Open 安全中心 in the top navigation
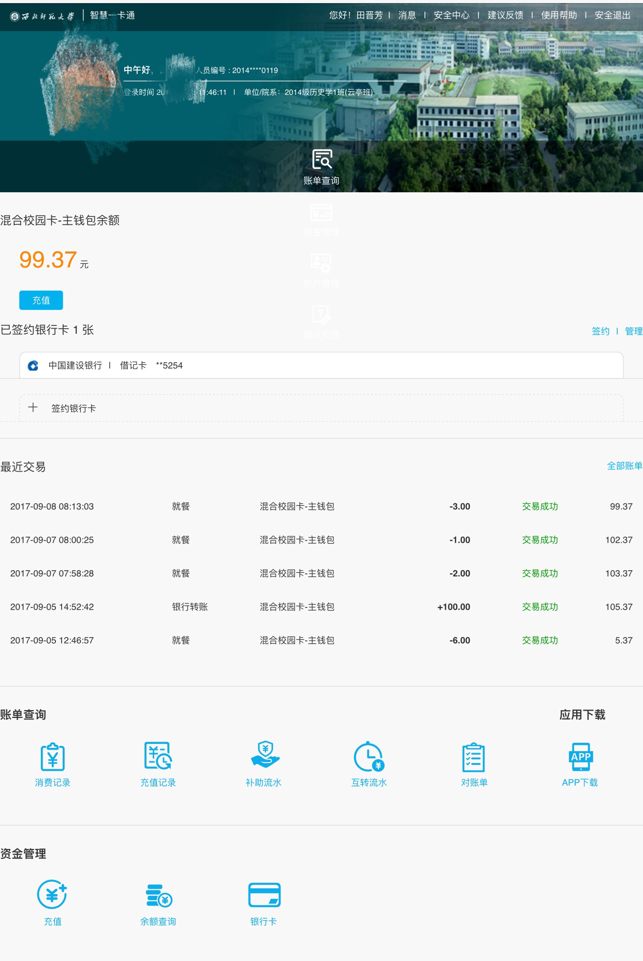Screen dimensions: 643x961 tap(451, 16)
